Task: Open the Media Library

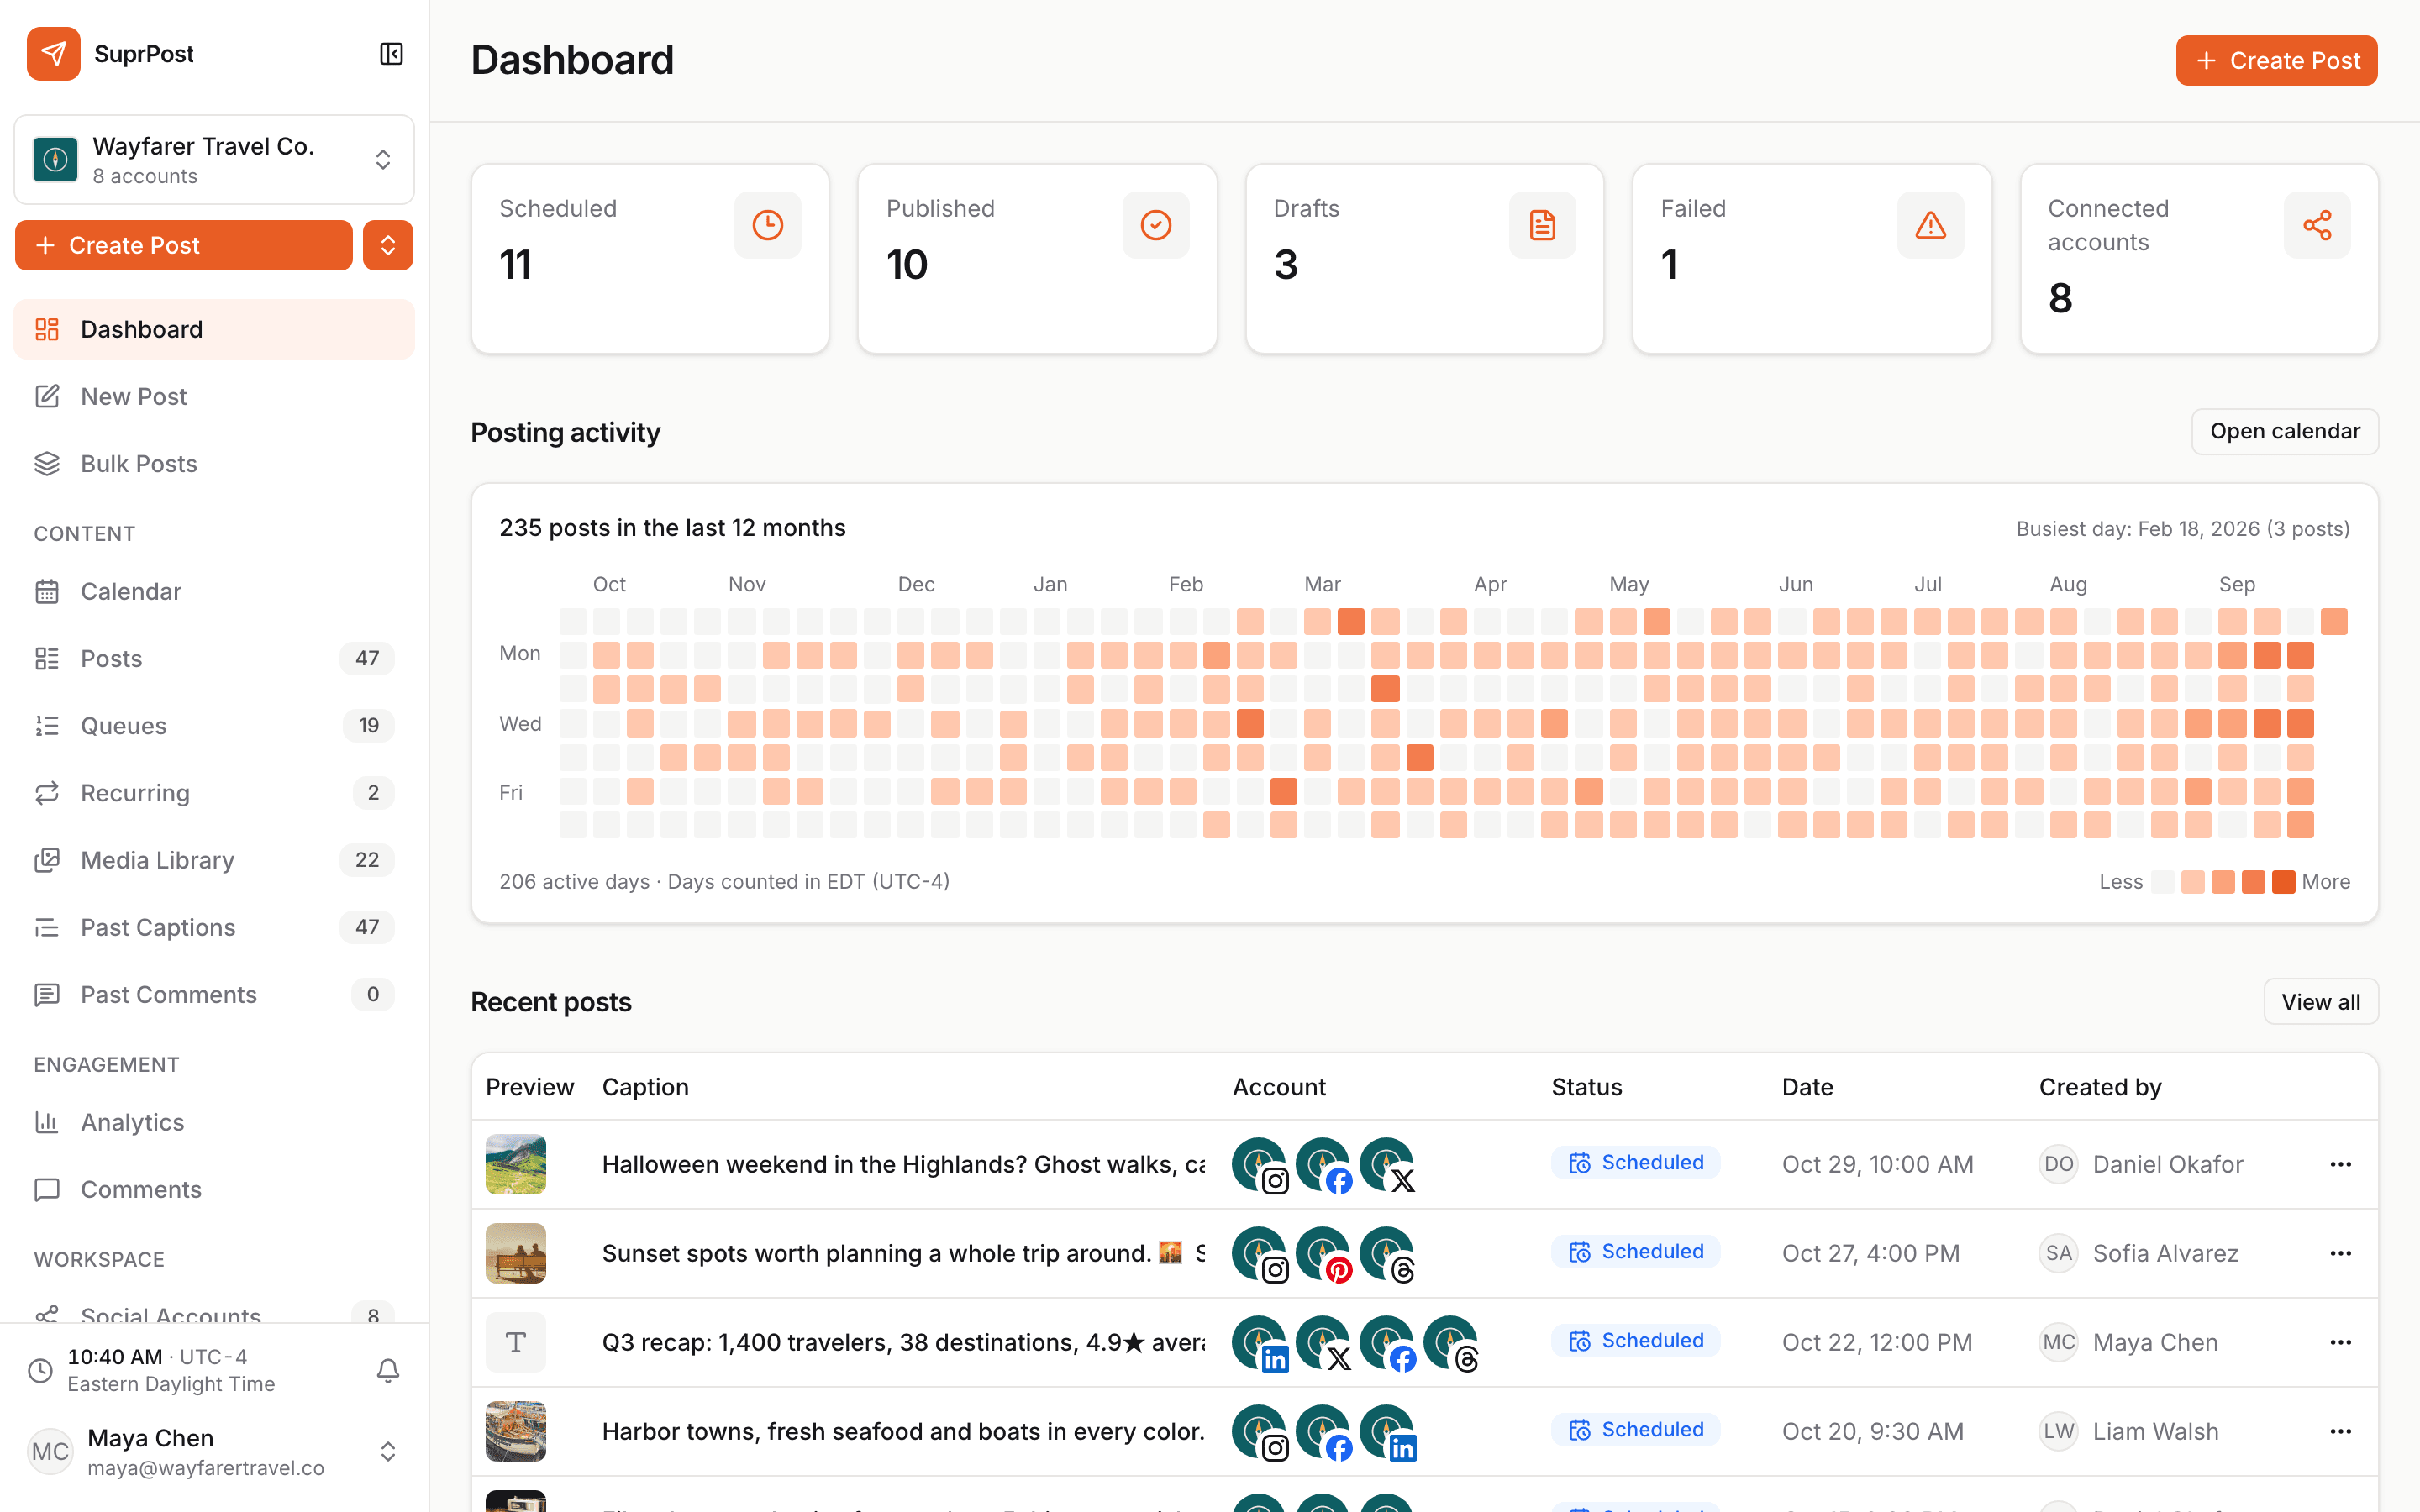Action: (214, 860)
